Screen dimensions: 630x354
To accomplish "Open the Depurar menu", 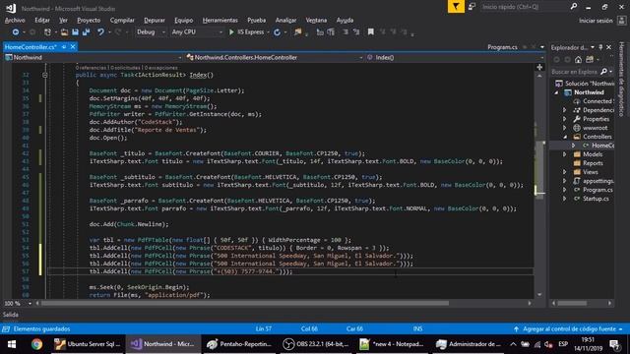I will 155,20.
